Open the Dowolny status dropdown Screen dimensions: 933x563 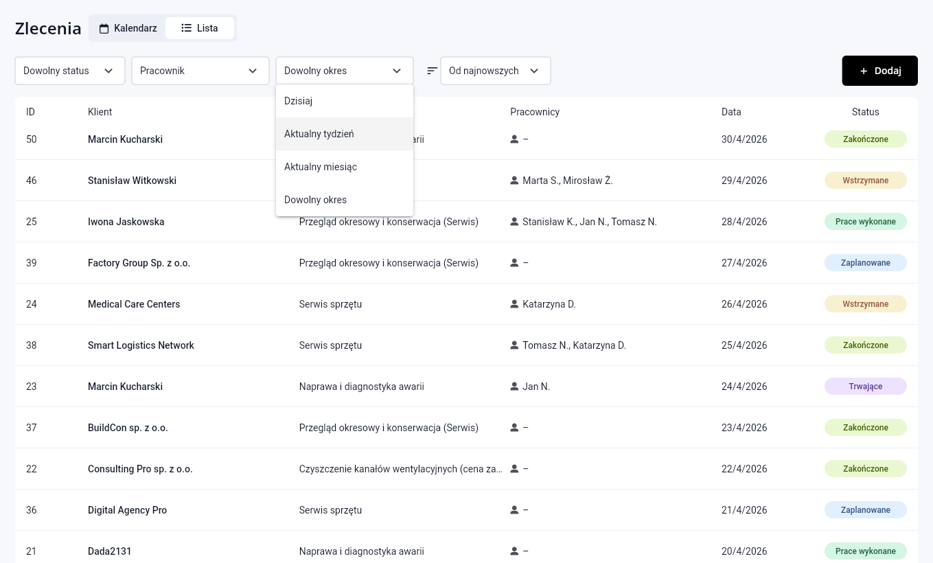pyautogui.click(x=69, y=71)
